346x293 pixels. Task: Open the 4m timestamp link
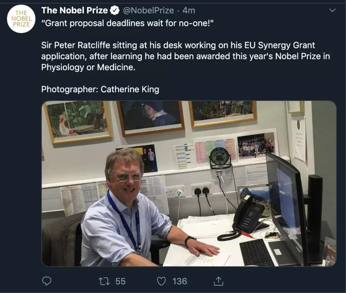click(x=189, y=10)
